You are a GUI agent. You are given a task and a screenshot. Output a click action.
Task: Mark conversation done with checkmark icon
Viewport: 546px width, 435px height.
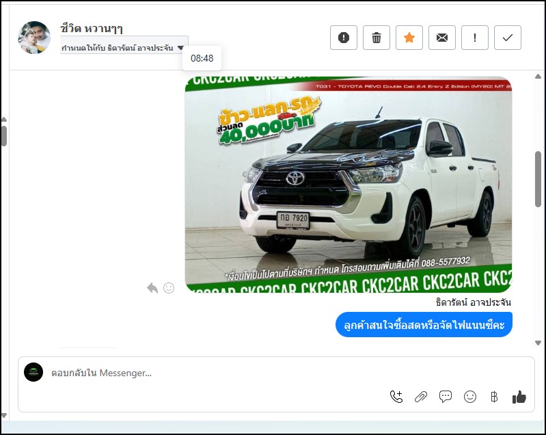[508, 38]
